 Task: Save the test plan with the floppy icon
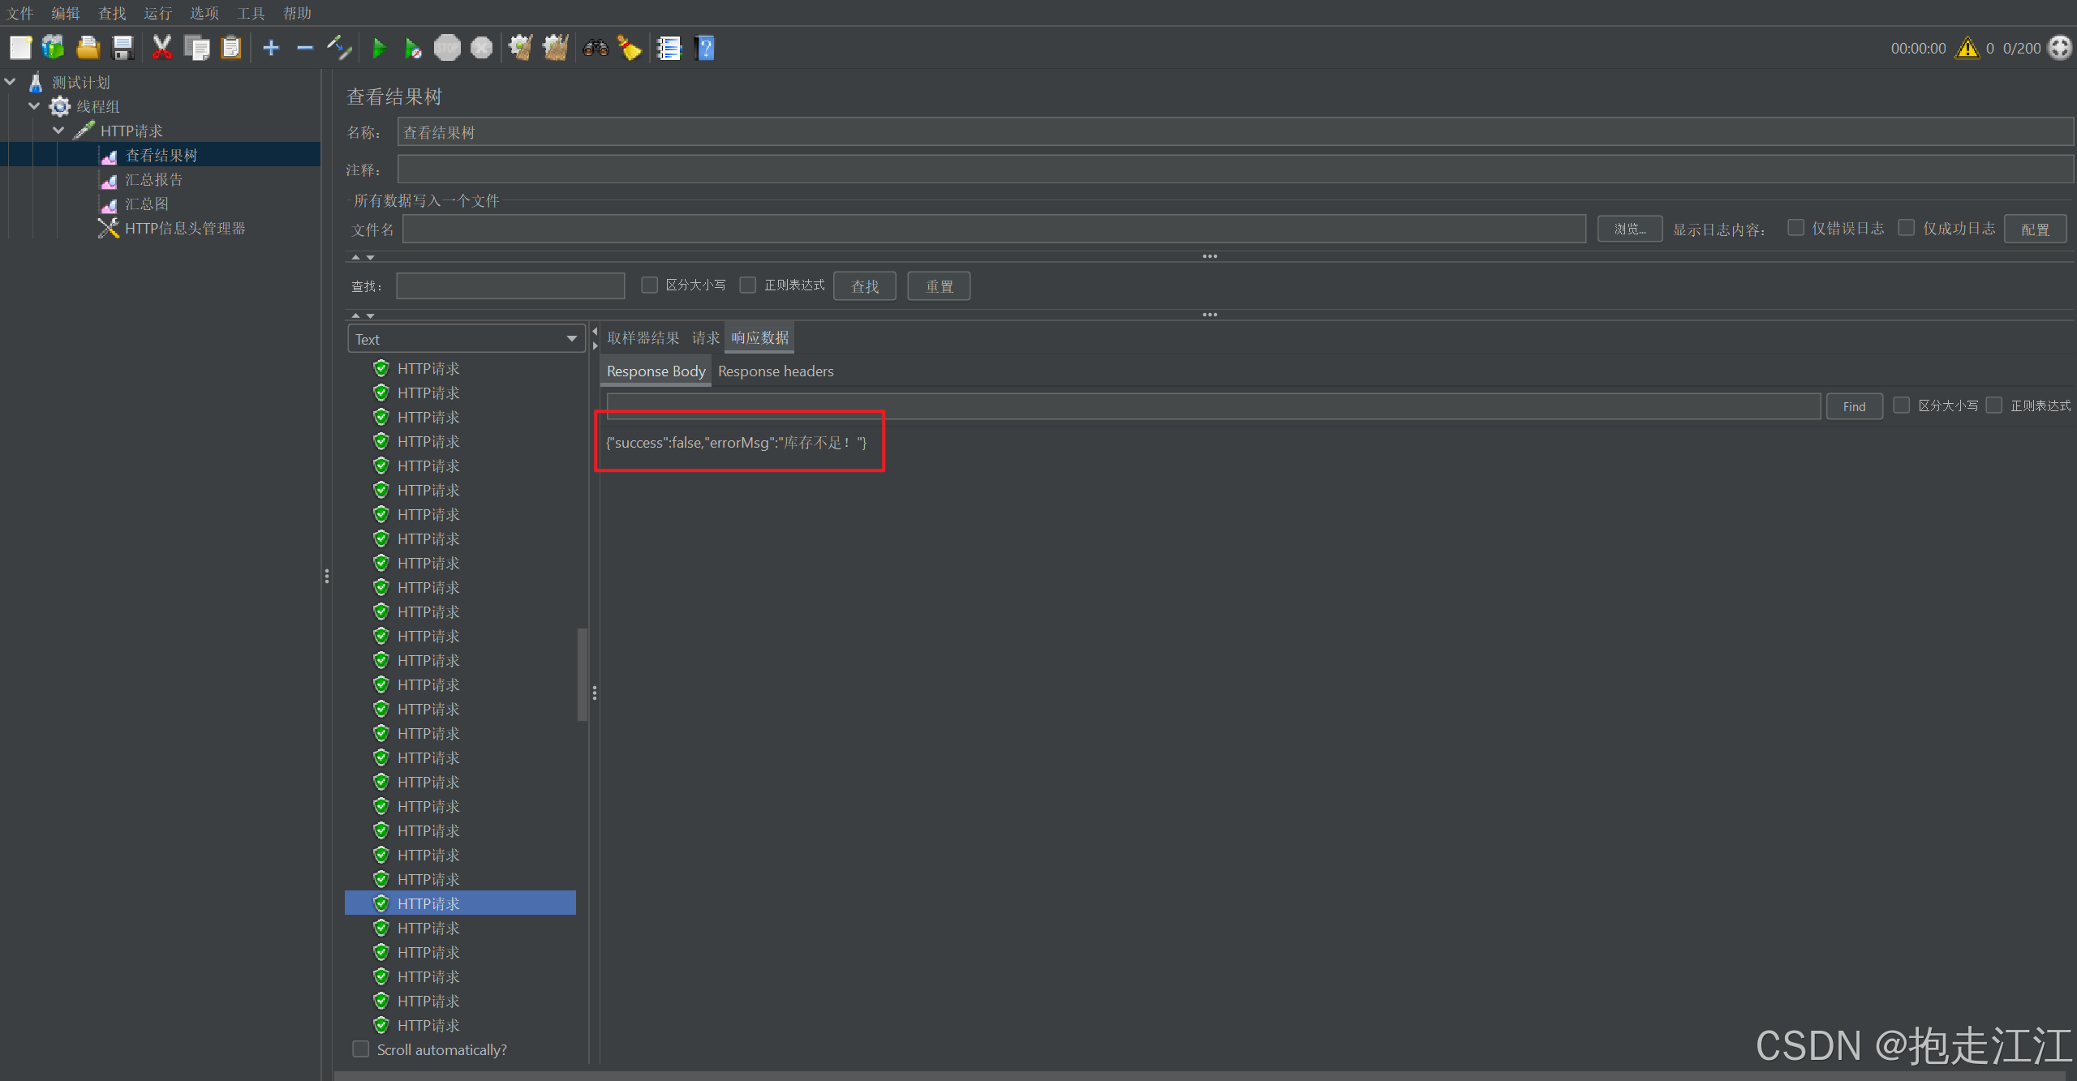(x=123, y=48)
